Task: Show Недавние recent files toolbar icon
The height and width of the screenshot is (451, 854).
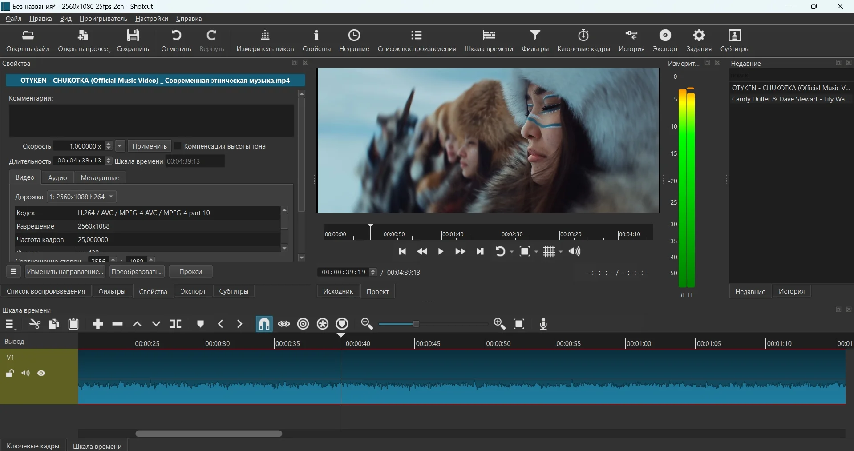Action: click(x=354, y=41)
